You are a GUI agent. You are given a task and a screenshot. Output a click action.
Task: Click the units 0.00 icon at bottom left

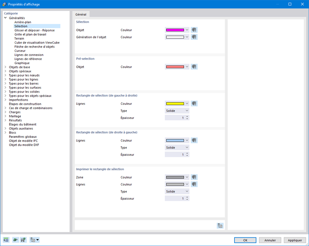click(x=6, y=240)
